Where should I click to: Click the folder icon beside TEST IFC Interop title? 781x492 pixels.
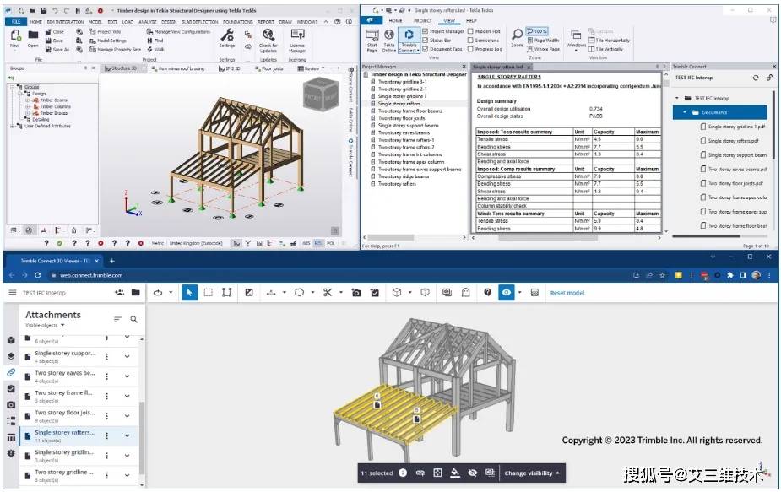pyautogui.click(x=135, y=292)
